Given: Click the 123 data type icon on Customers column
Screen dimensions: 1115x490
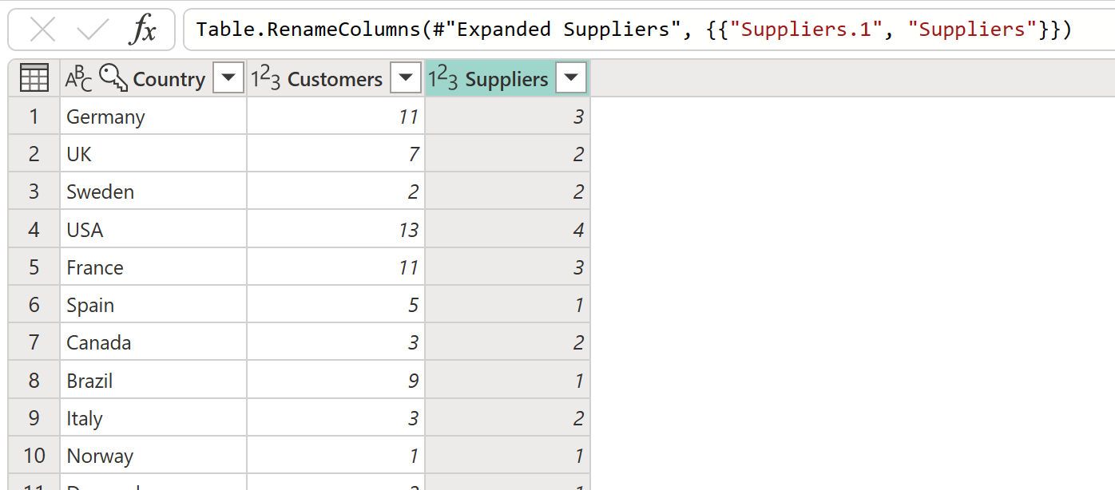Looking at the screenshot, I should (x=264, y=77).
